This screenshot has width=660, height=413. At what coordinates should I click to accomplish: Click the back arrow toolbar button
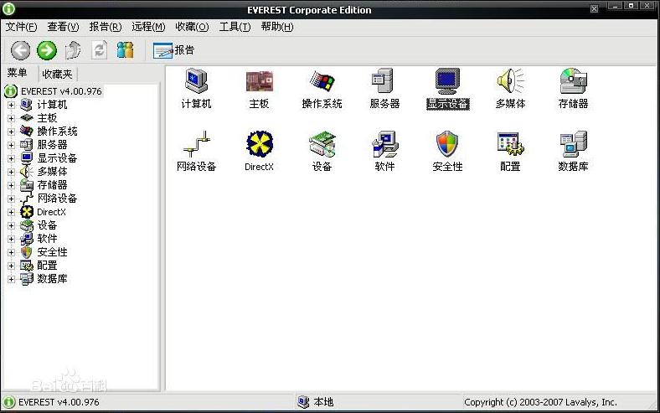coord(20,50)
